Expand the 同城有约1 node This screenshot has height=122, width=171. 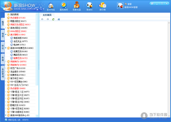click(x=6, y=62)
